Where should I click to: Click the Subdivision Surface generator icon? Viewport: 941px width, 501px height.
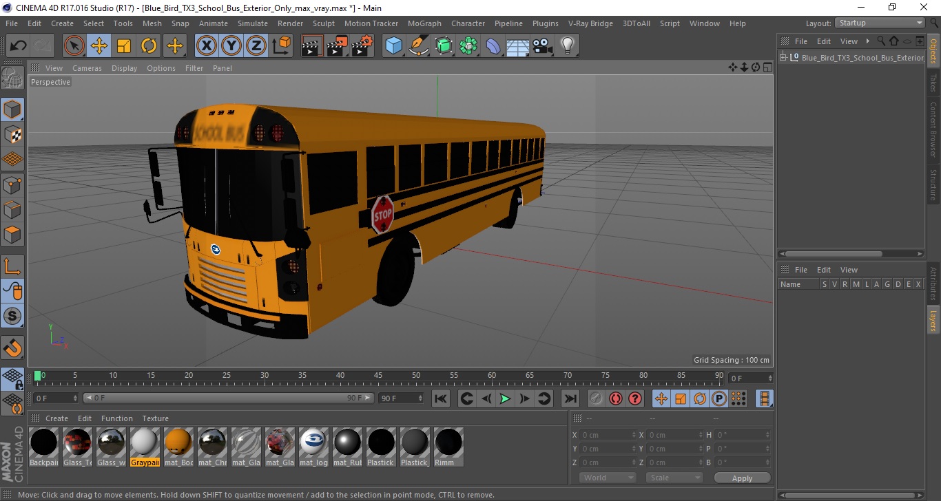pyautogui.click(x=444, y=46)
